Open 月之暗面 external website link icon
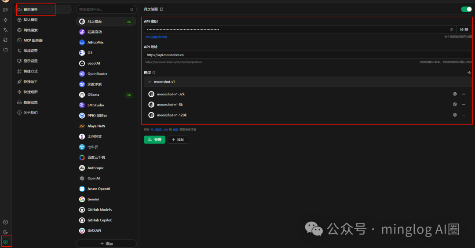This screenshot has width=475, height=248. click(161, 9)
